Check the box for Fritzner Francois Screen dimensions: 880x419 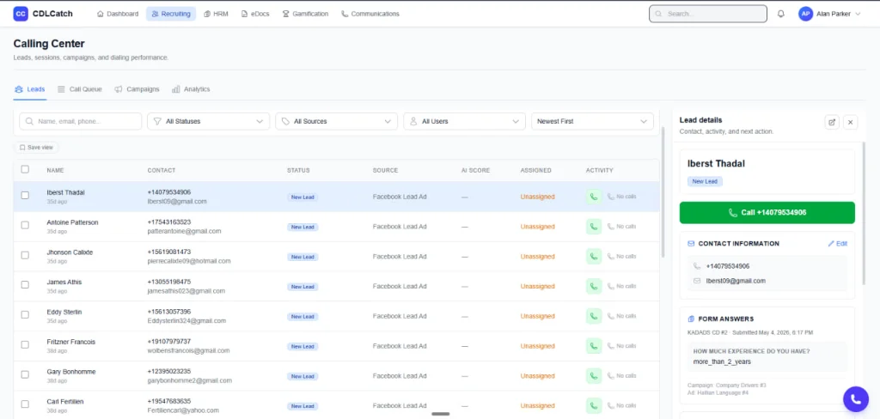click(25, 344)
